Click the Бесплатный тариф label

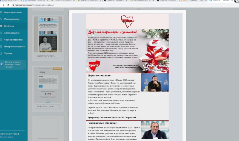(x=10, y=134)
